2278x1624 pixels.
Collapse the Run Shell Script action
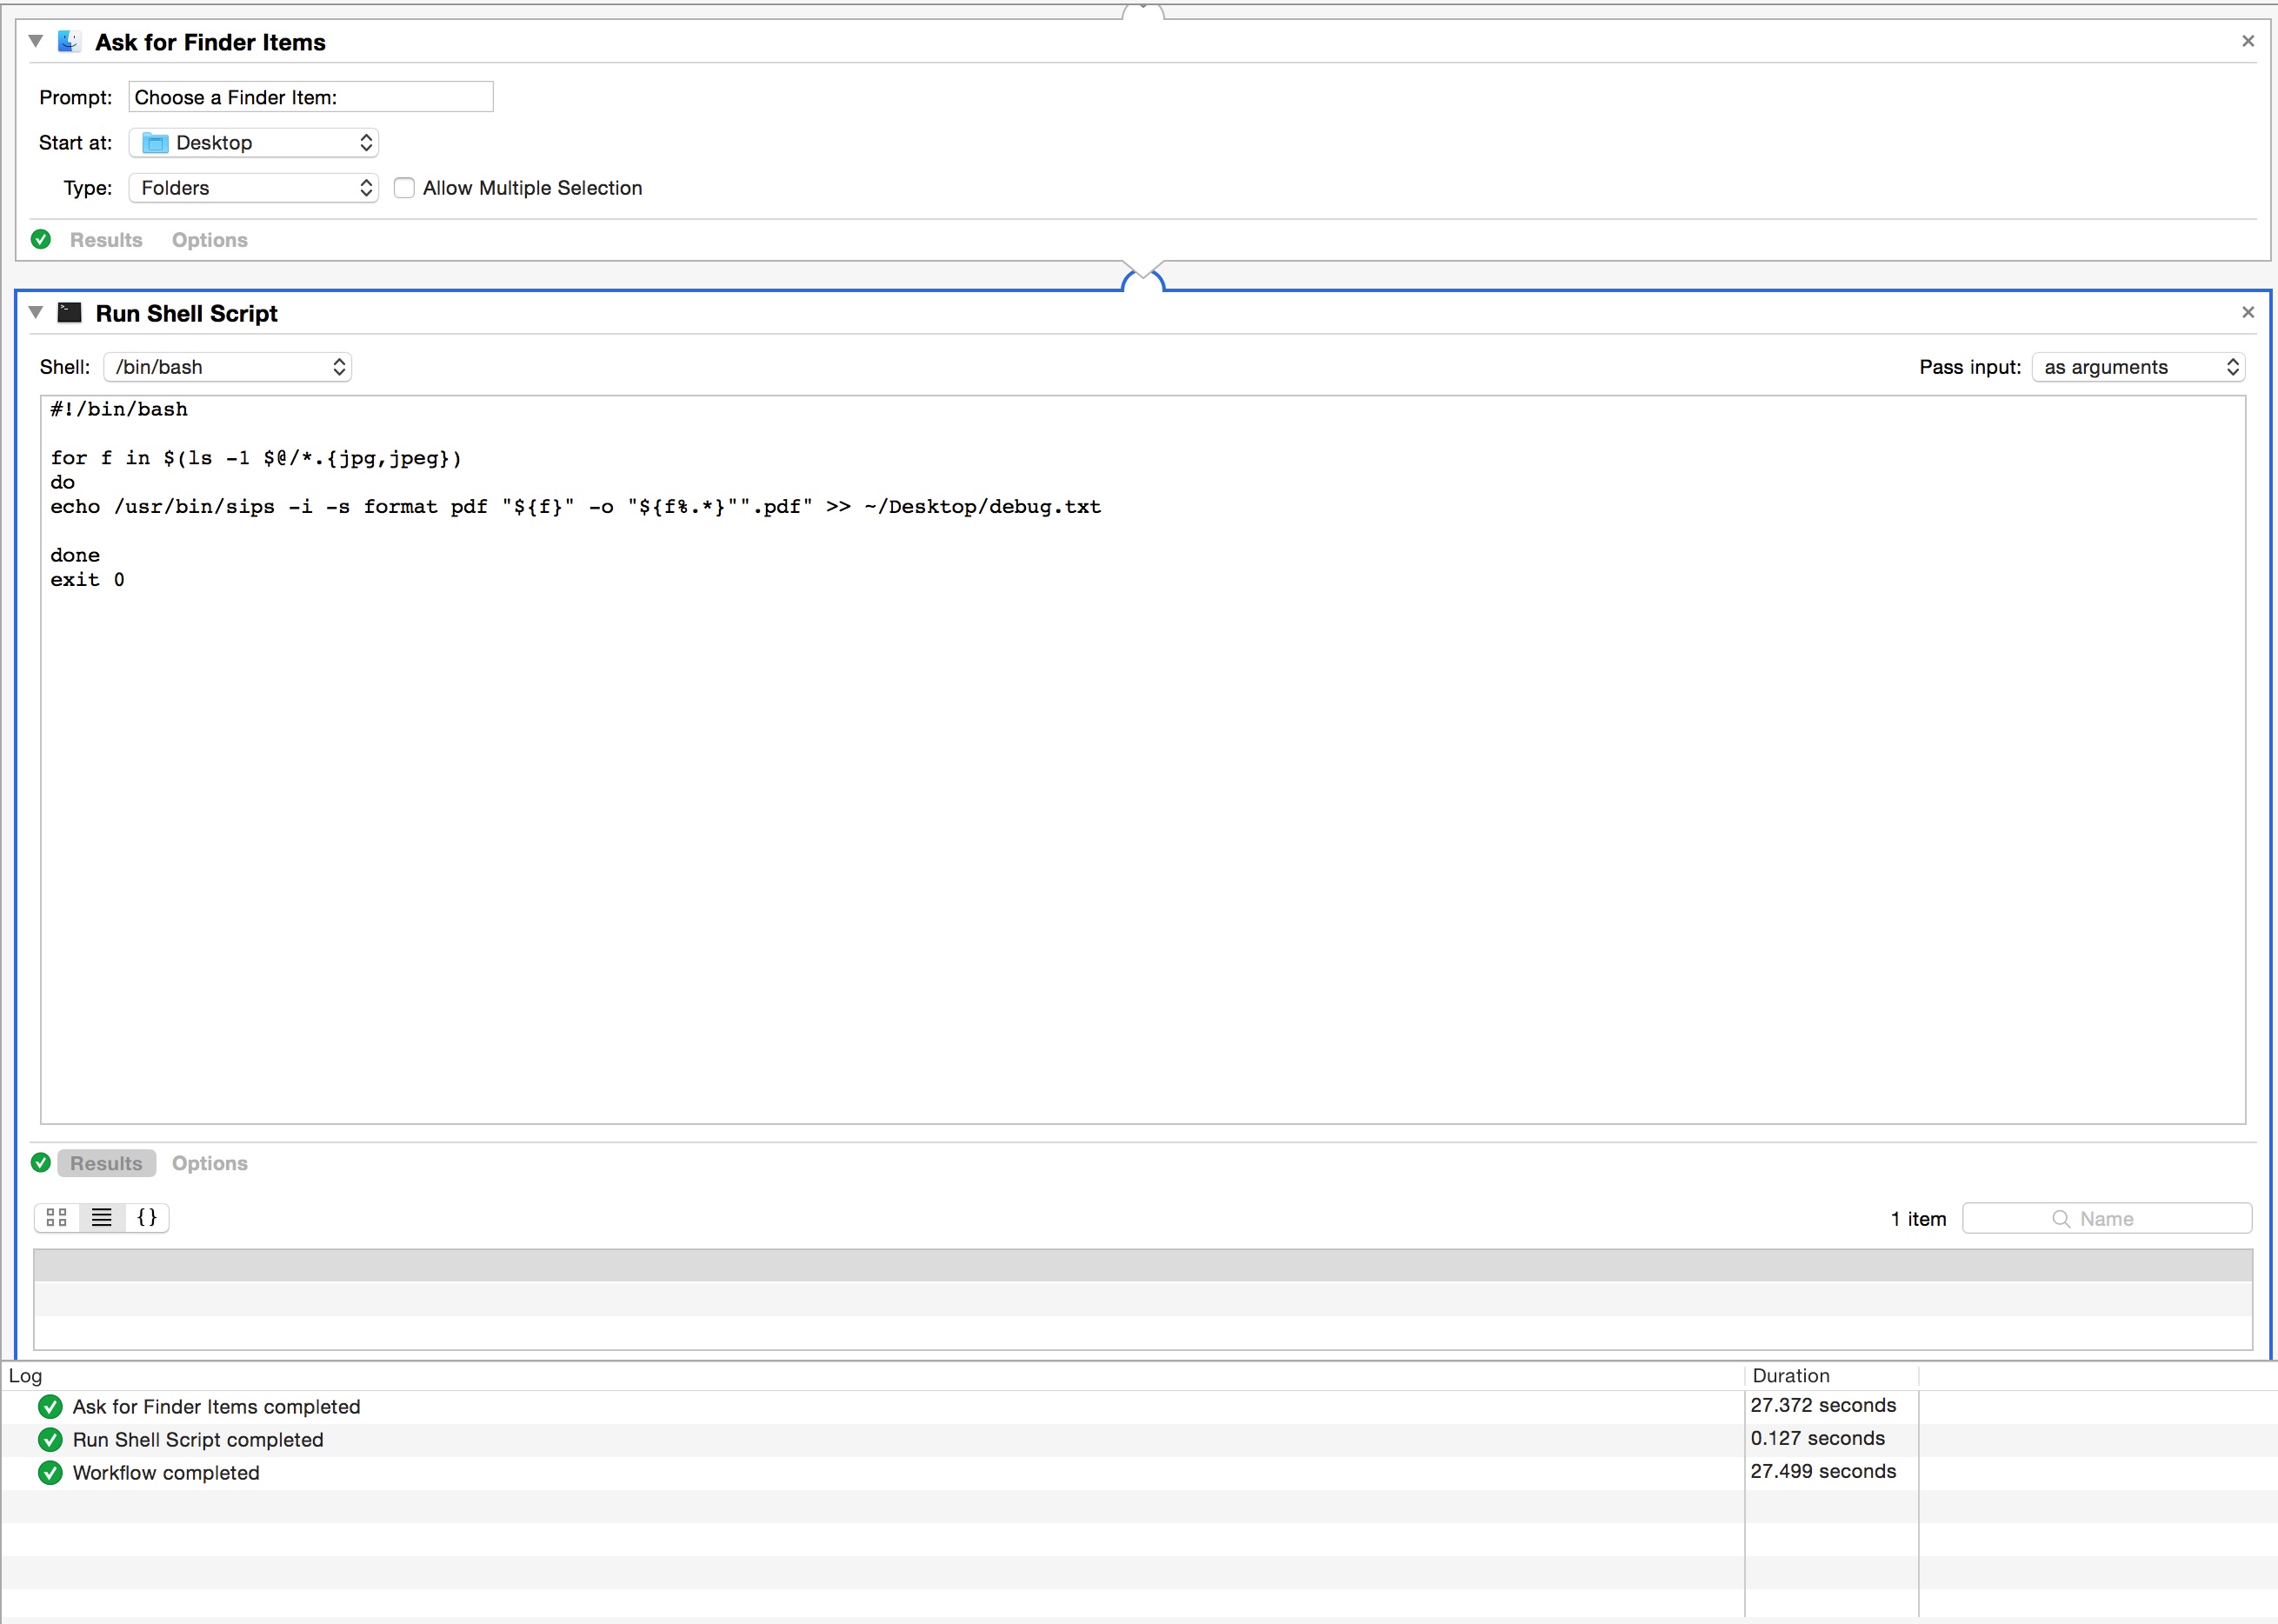tap(36, 312)
